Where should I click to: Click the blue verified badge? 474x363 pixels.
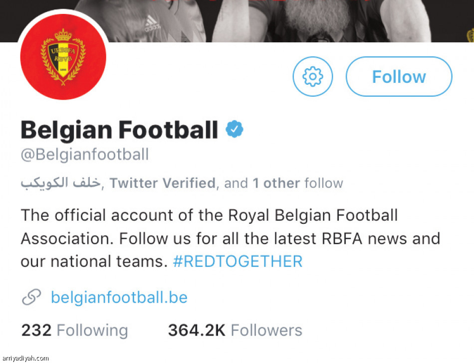(x=234, y=130)
